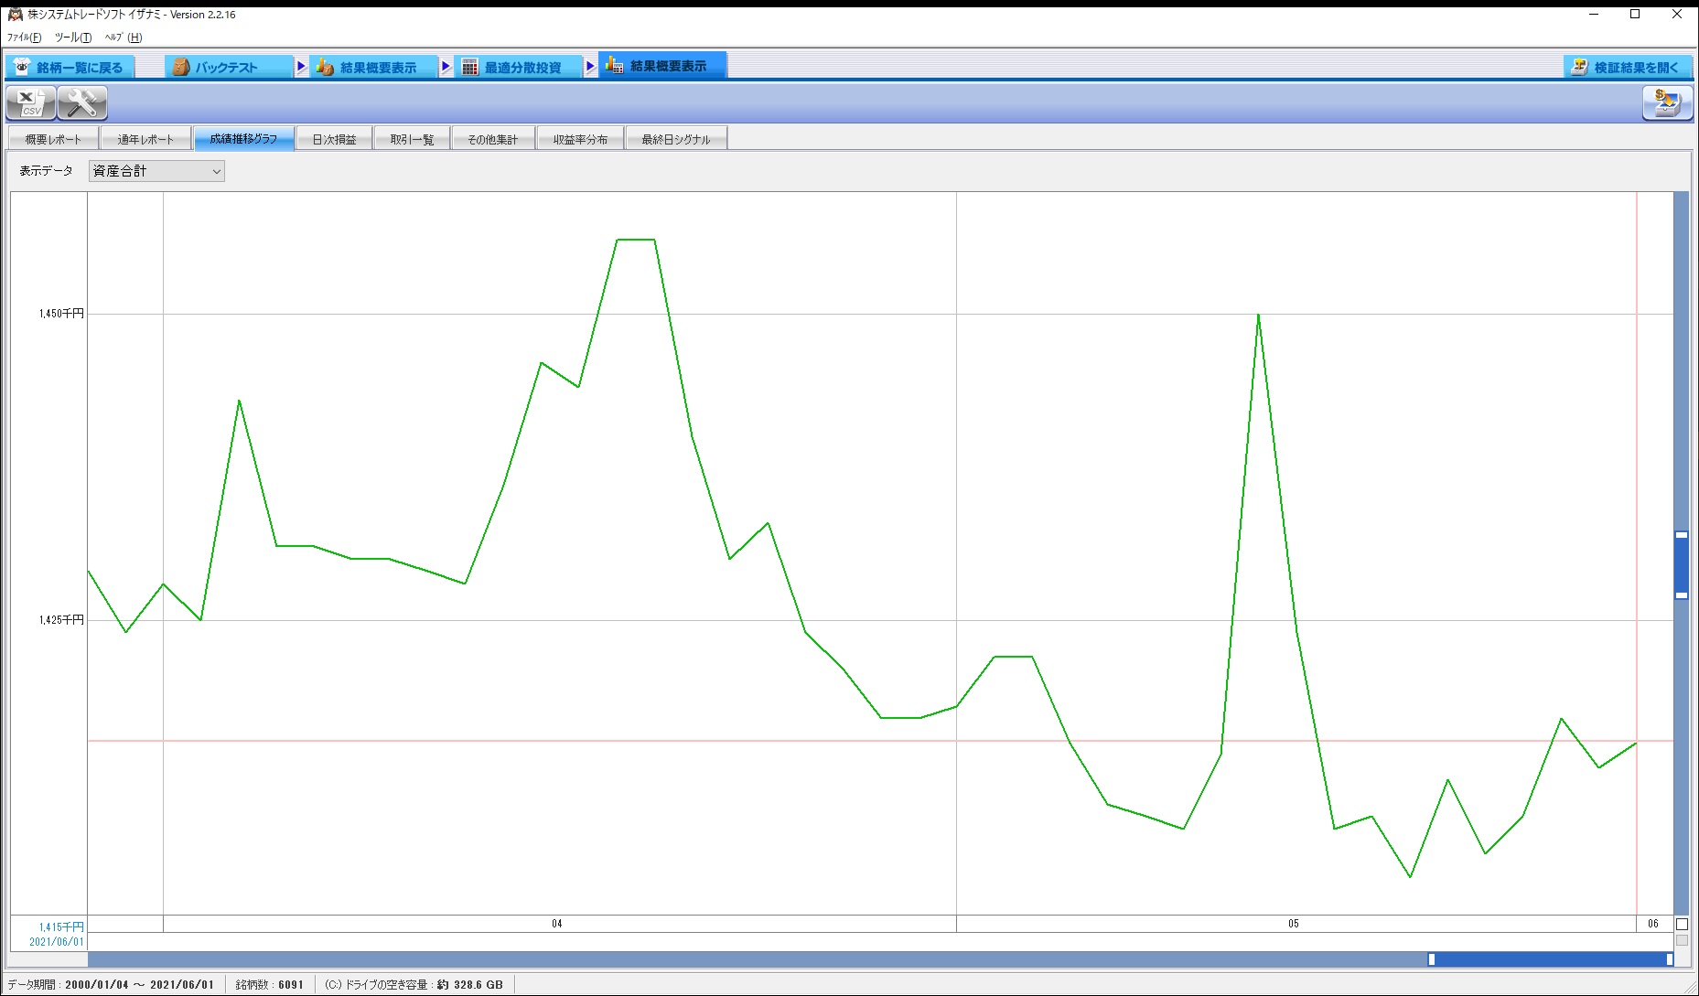Click the vertical zoom scrollbar thumb

point(1682,564)
